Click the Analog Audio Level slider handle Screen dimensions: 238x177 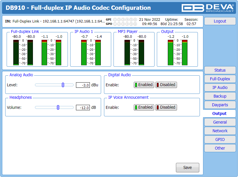[63, 85]
